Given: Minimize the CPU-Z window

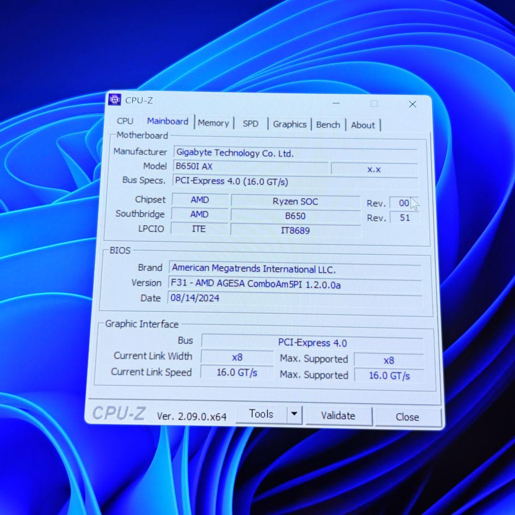Looking at the screenshot, I should 336,103.
